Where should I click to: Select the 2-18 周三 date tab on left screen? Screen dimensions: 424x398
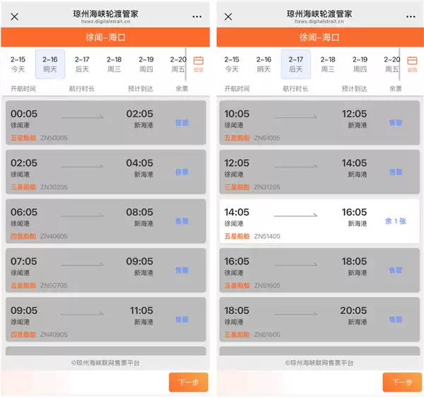tap(114, 64)
